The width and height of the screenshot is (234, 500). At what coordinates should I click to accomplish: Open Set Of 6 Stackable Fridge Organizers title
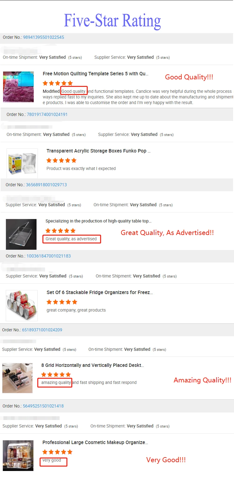tap(100, 292)
